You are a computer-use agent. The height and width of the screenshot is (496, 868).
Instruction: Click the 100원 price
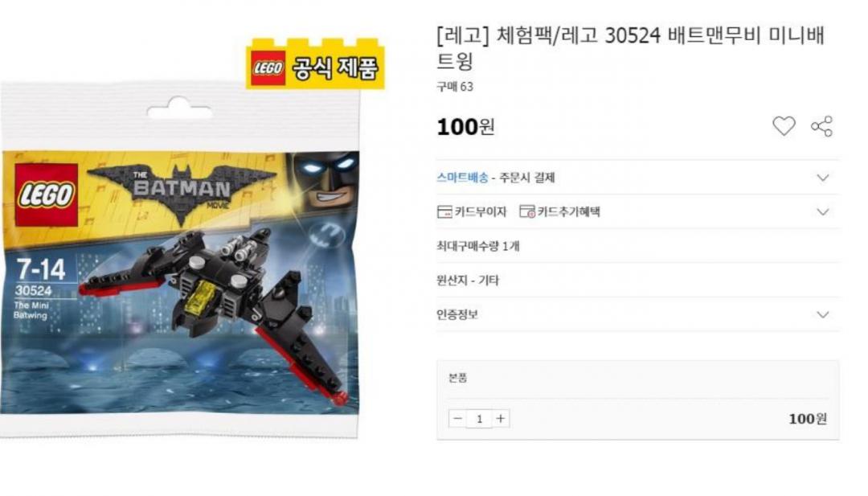(465, 127)
